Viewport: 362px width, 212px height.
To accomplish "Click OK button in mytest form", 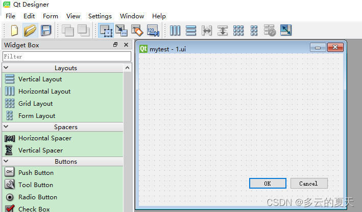I will coord(268,183).
